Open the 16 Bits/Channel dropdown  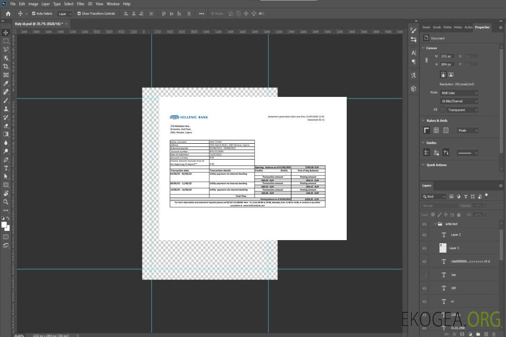pyautogui.click(x=459, y=101)
